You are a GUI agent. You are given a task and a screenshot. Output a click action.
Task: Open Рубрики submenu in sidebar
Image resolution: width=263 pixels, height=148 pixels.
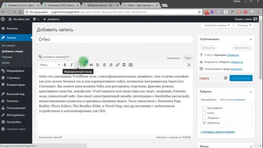7,57
